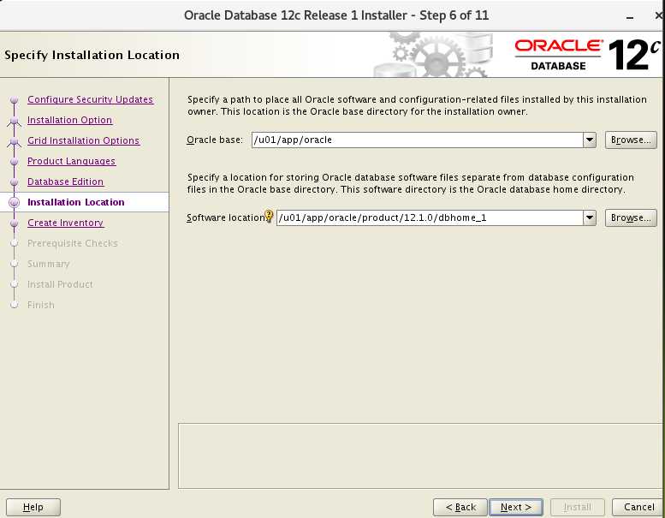Click the message area below the form
This screenshot has height=518, width=665.
click(x=421, y=455)
